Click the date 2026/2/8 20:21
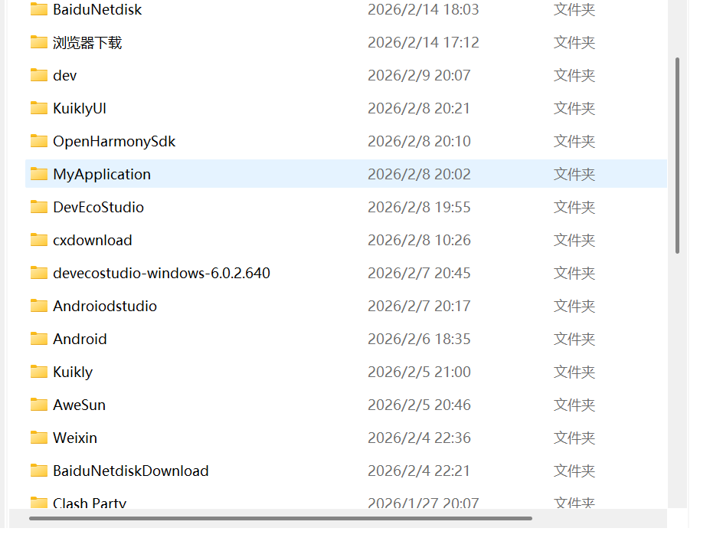This screenshot has width=723, height=538. (x=419, y=108)
